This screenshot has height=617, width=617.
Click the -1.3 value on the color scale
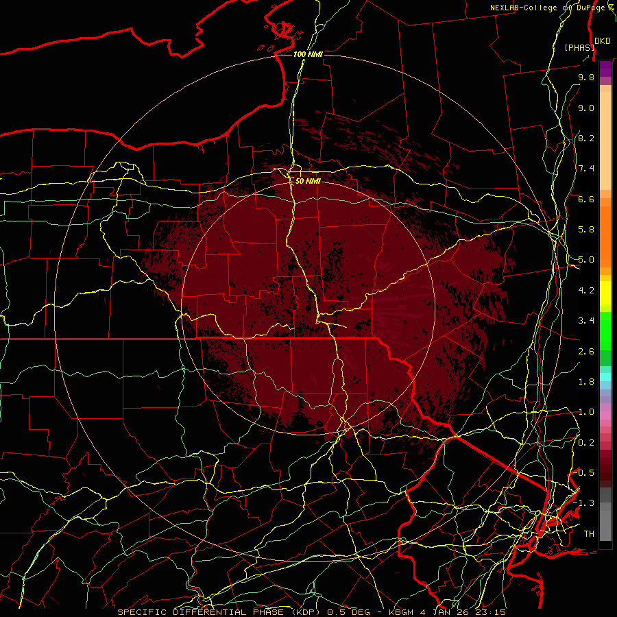(x=583, y=503)
